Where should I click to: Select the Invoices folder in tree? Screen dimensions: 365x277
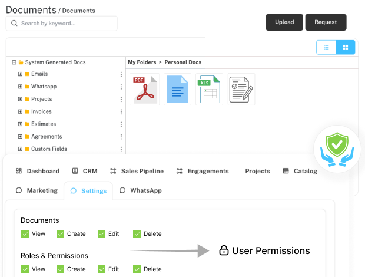(x=41, y=111)
